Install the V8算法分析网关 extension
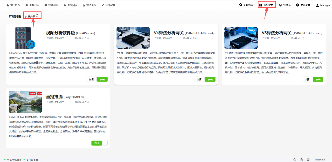332x162 pixels. (318, 79)
